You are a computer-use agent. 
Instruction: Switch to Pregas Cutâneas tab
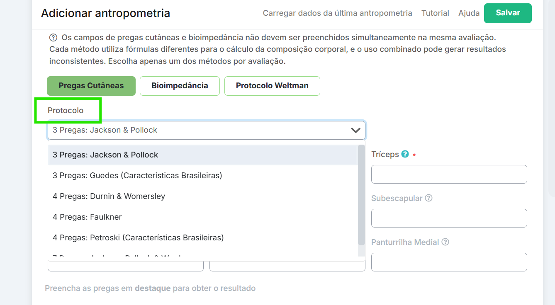click(x=91, y=86)
